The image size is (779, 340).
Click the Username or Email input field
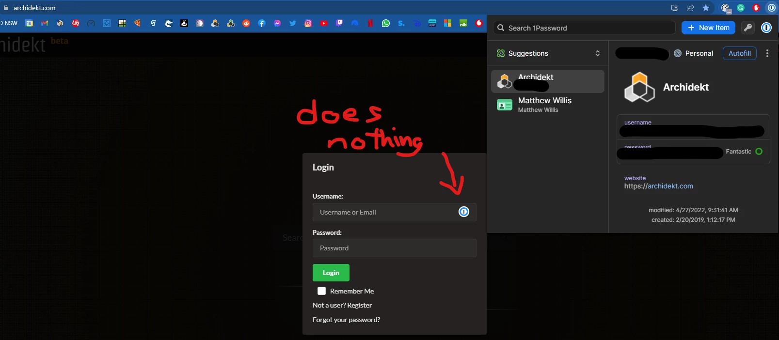tap(394, 212)
